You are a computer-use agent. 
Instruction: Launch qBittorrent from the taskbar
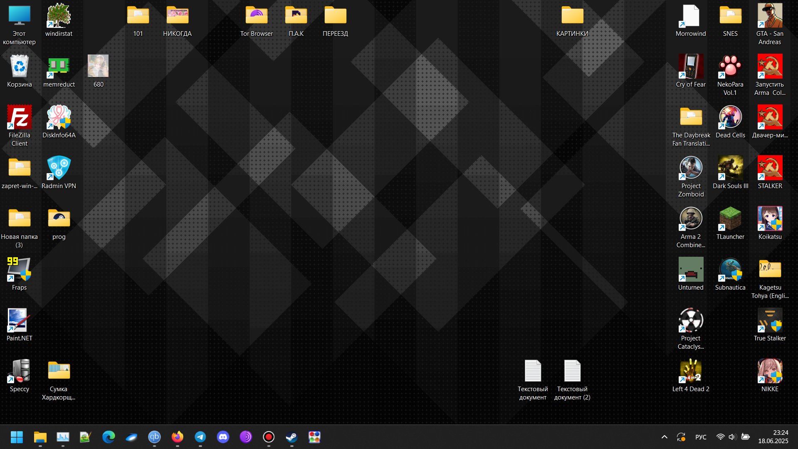tap(154, 437)
